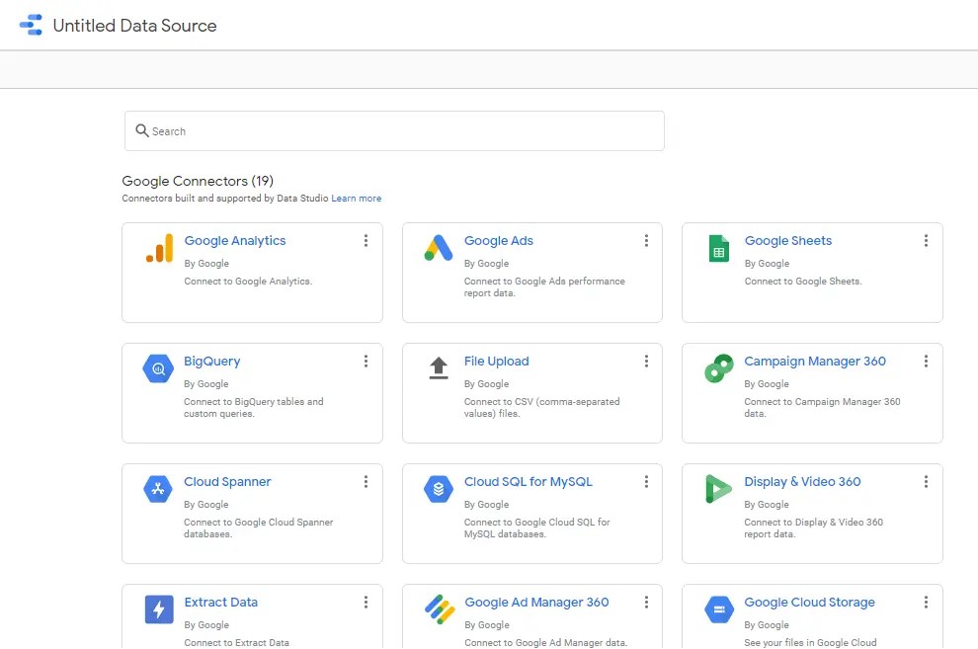Click the search magnifier icon

tap(142, 130)
